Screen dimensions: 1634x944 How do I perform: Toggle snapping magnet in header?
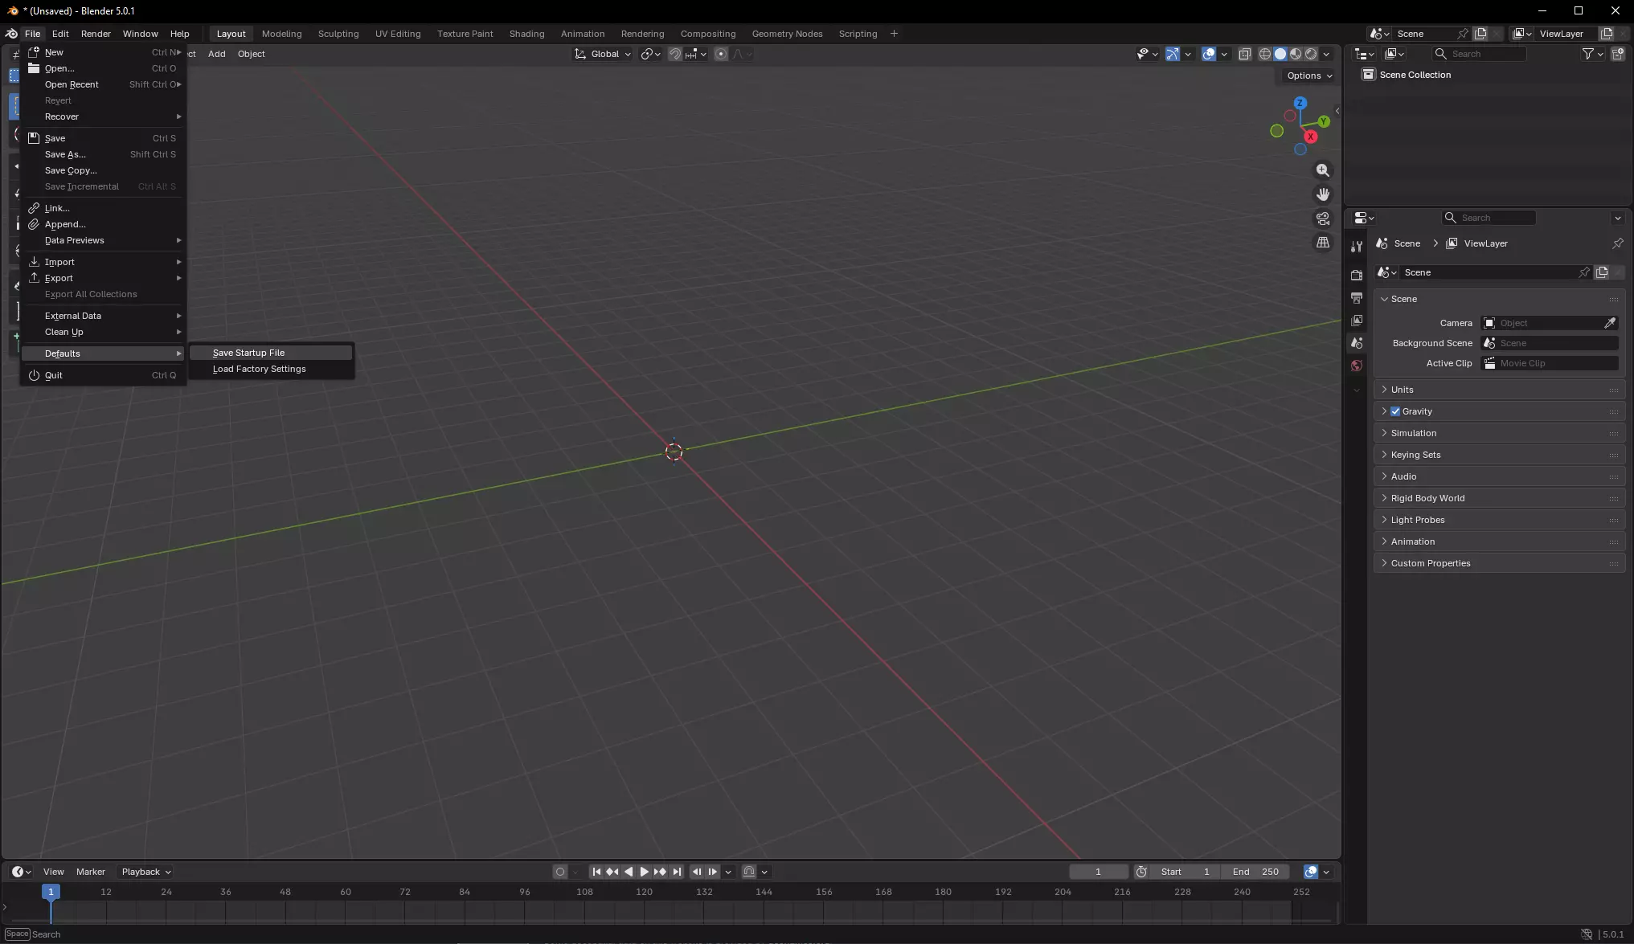tap(675, 54)
